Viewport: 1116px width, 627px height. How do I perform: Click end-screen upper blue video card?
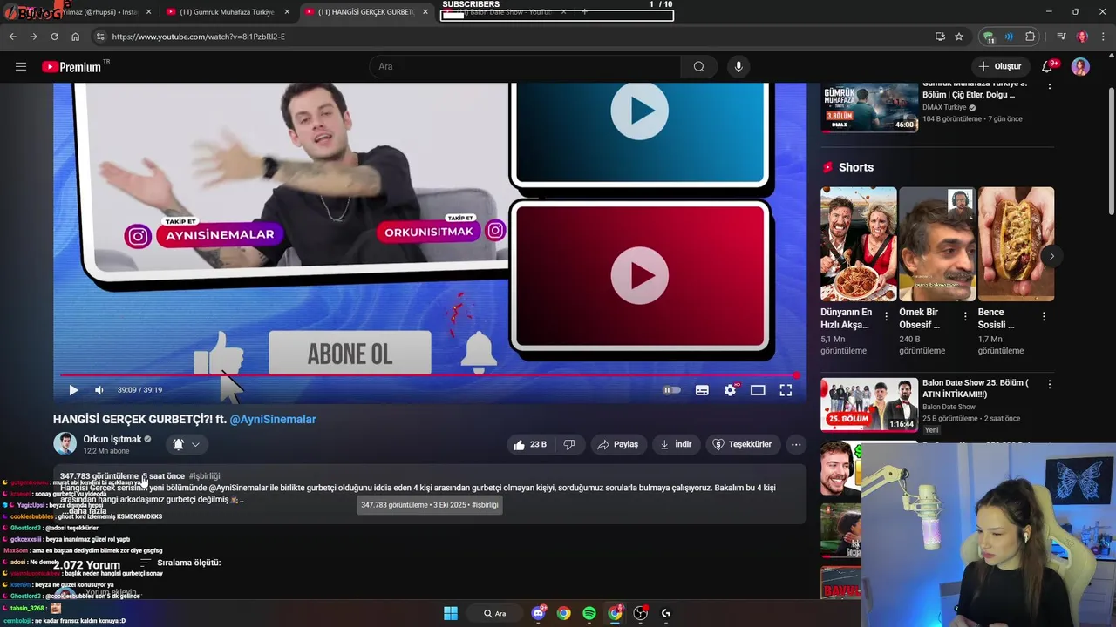tap(640, 133)
